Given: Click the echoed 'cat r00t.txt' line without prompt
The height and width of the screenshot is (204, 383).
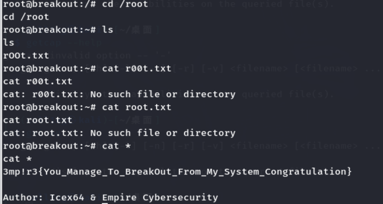Looking at the screenshot, I should pyautogui.click(x=37, y=81).
